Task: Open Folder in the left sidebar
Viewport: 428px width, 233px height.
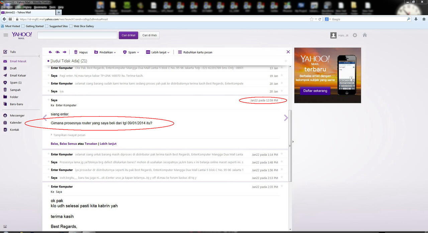Action: 11,97
